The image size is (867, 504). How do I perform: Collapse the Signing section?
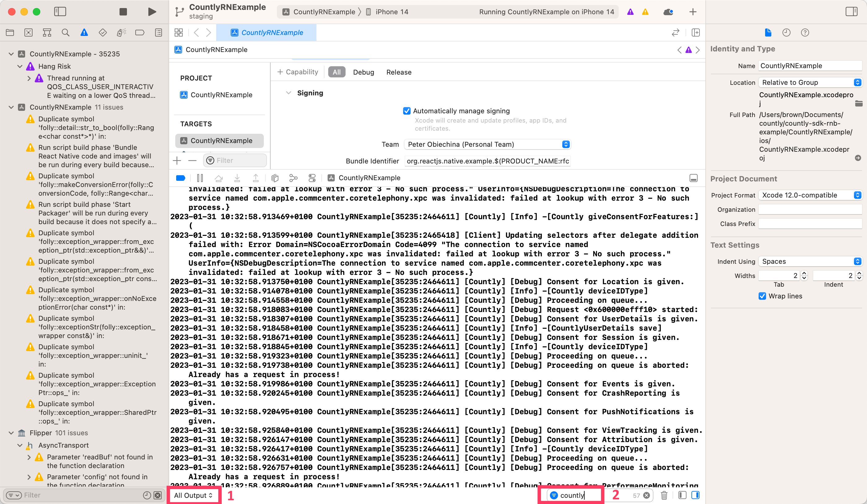pyautogui.click(x=289, y=93)
